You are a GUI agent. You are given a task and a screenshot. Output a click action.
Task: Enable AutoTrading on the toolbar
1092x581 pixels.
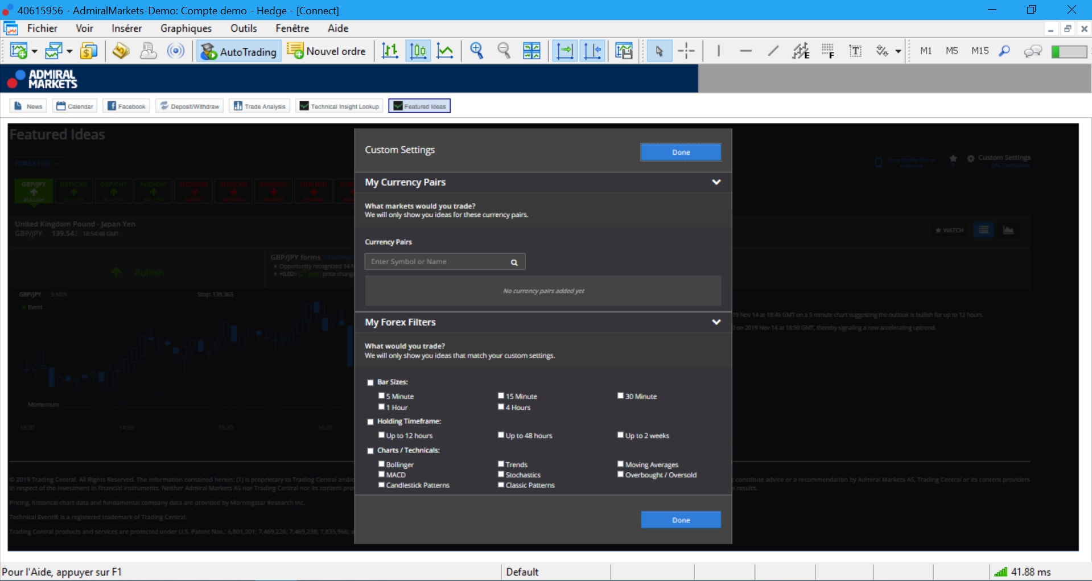(238, 51)
